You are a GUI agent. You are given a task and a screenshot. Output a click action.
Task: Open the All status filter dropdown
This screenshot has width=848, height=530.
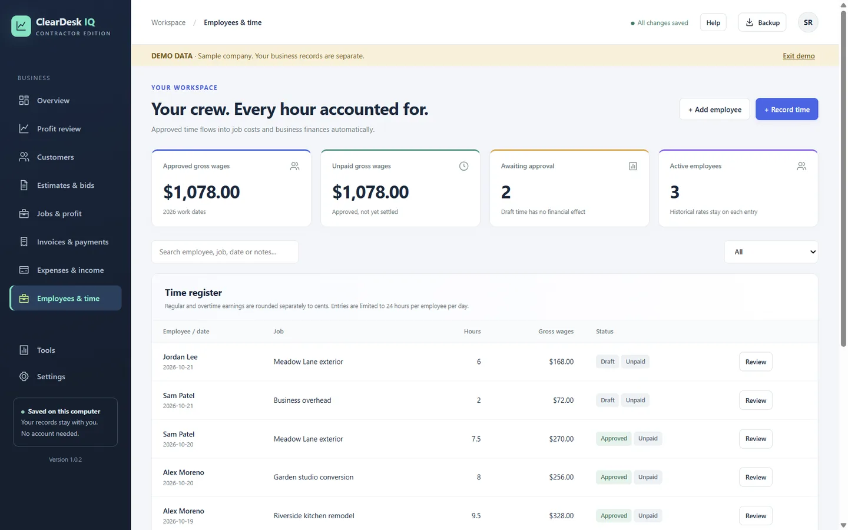[x=771, y=252]
